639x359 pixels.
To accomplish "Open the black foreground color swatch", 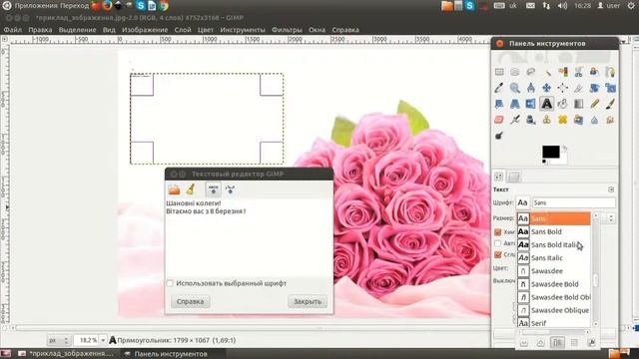I will pos(550,152).
